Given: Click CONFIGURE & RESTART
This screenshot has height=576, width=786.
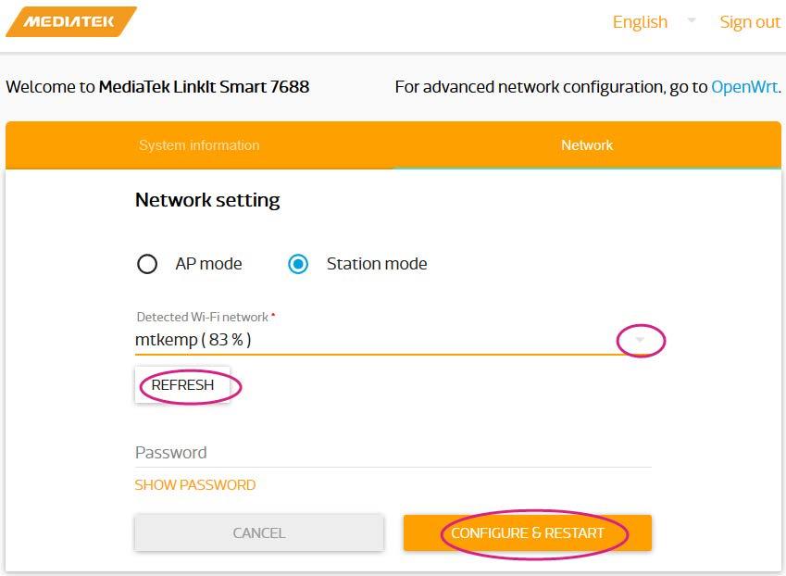Looking at the screenshot, I should (x=528, y=533).
